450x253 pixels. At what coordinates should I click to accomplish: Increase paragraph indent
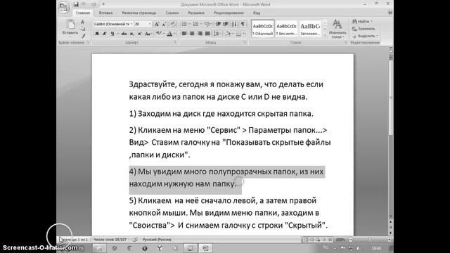(x=226, y=24)
